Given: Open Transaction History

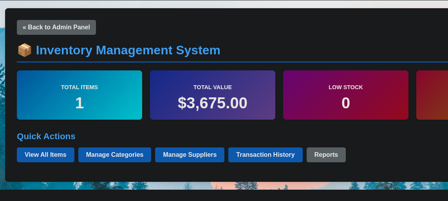Looking at the screenshot, I should pos(266,155).
